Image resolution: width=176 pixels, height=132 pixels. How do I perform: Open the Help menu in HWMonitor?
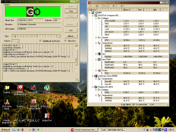point(122,6)
